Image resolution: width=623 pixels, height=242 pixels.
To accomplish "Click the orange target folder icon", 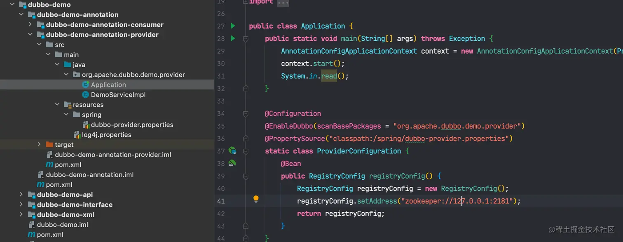I will click(x=49, y=145).
